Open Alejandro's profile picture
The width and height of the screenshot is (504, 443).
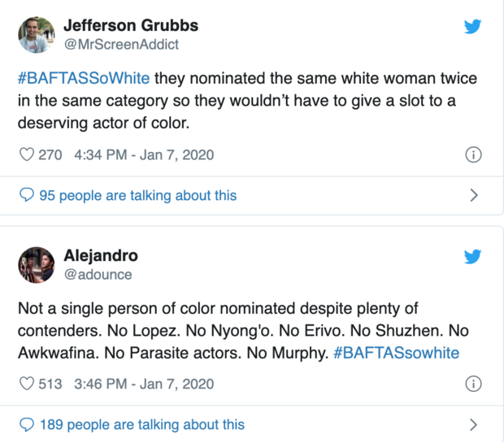[36, 266]
